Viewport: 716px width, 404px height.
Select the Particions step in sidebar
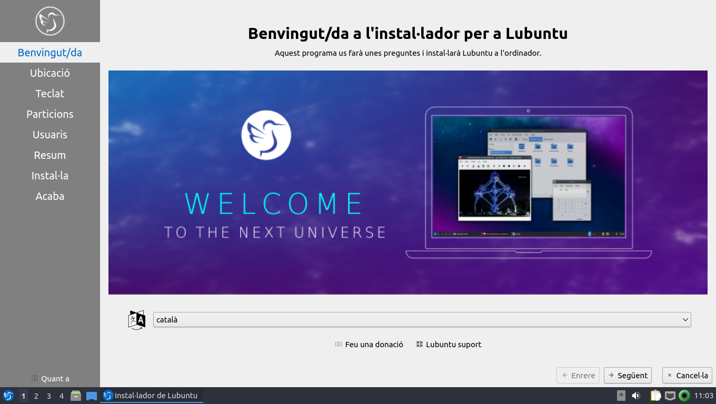click(50, 114)
